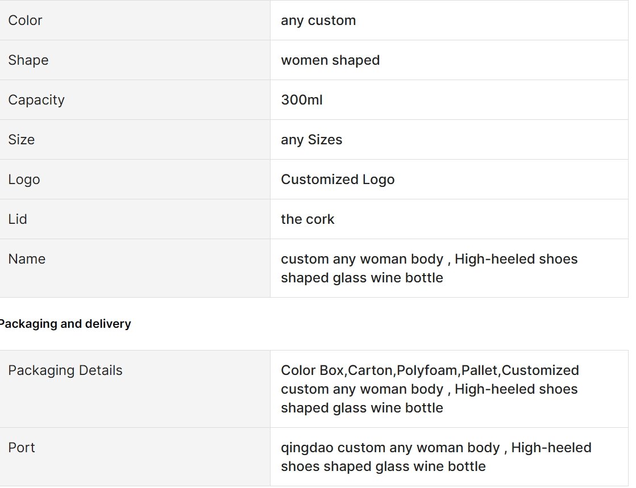Select the 'any custom' color value
Viewport: 636px width, 488px height.
[x=318, y=20]
